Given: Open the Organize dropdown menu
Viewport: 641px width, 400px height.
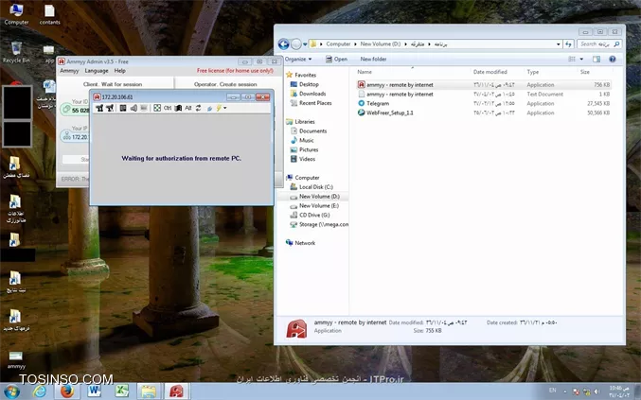Looking at the screenshot, I should click(x=298, y=60).
